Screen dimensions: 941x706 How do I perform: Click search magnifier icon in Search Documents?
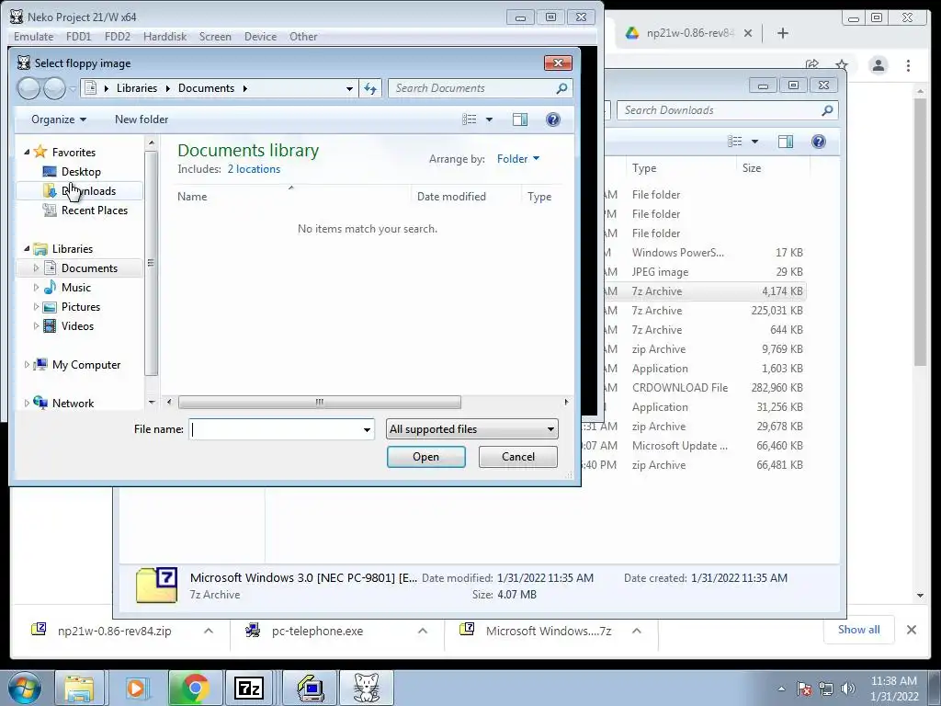click(561, 88)
